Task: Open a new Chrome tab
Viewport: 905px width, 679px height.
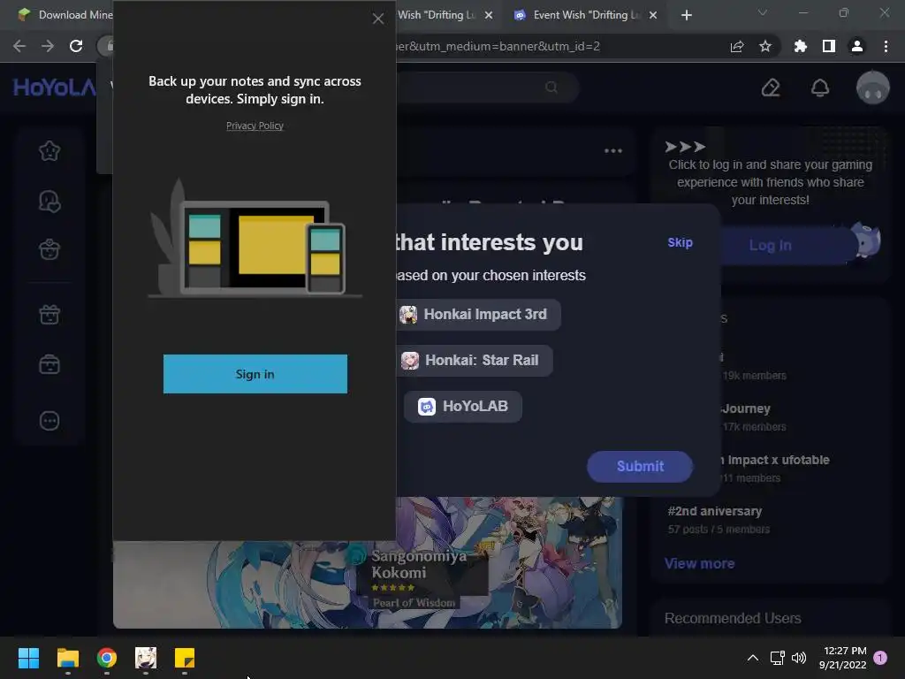Action: click(x=686, y=15)
